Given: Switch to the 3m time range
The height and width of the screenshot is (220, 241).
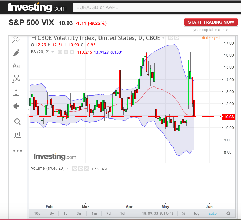Looking at the screenshot, I should tap(79, 213).
